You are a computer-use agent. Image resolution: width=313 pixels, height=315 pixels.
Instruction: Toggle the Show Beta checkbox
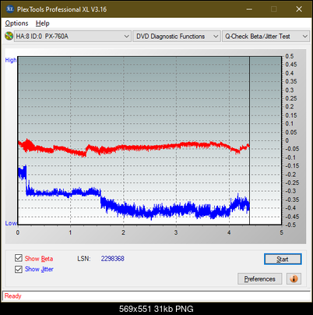click(x=19, y=258)
